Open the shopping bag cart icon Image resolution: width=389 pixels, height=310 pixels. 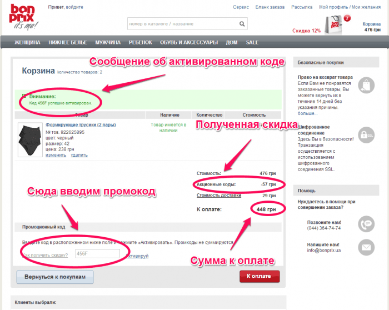click(x=334, y=25)
